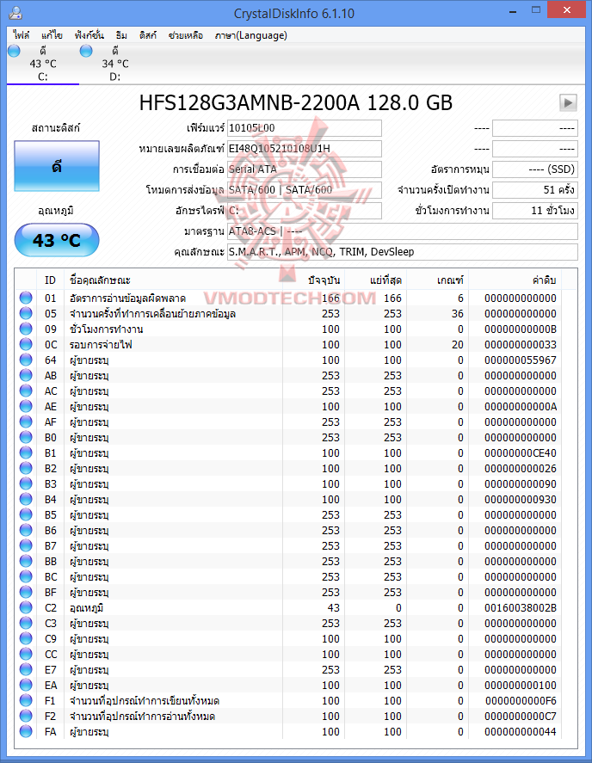Image resolution: width=592 pixels, height=763 pixels.
Task: Click the status orb for attribute BB
Action: click(x=26, y=561)
